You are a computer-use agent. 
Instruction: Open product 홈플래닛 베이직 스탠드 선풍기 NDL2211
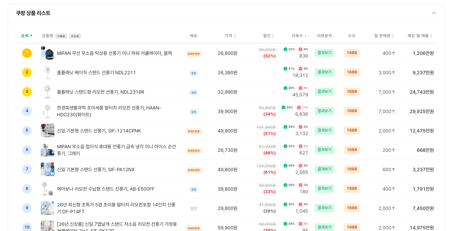click(x=96, y=73)
